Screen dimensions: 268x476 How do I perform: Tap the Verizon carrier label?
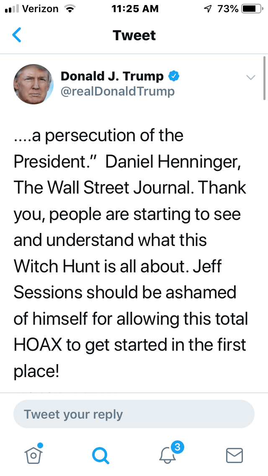pyautogui.click(x=40, y=9)
